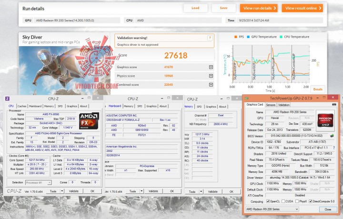Screen dimensions: 343x219
Task: Switch to SPD tab in first CPU-Z window
Action: (60, 106)
